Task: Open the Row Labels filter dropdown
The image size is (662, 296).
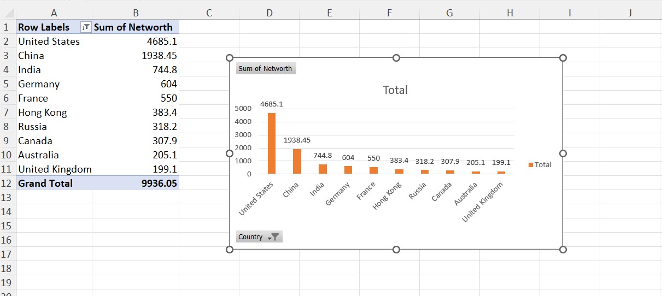Action: [86, 27]
